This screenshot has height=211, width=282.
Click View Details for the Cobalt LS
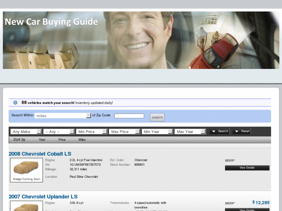[247, 168]
